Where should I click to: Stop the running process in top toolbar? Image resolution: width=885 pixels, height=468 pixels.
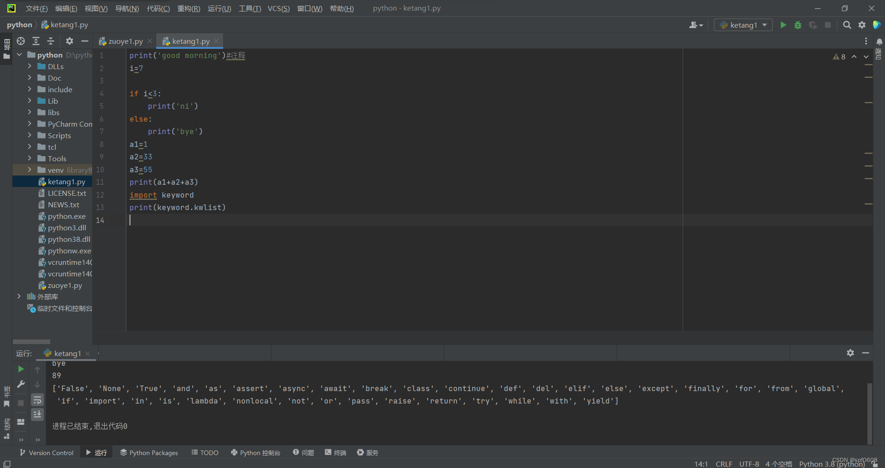828,25
